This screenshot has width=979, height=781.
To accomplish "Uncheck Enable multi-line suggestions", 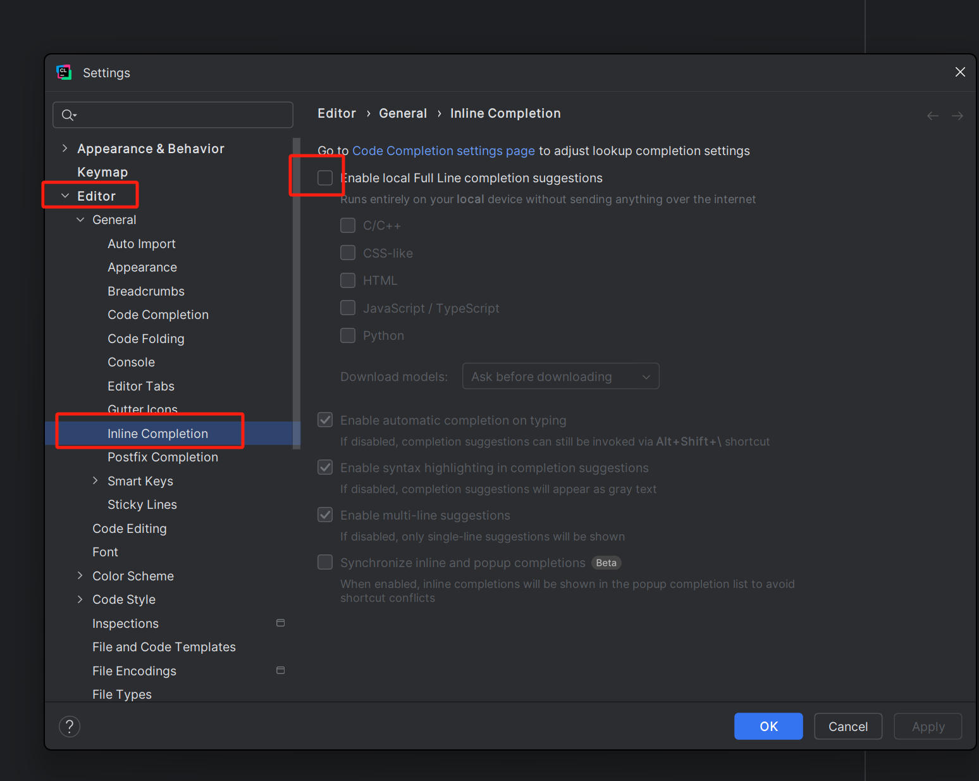I will click(325, 515).
